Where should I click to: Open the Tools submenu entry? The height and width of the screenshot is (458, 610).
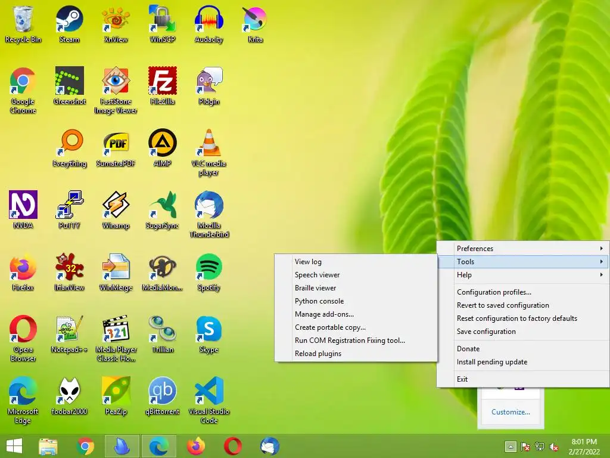pos(523,262)
